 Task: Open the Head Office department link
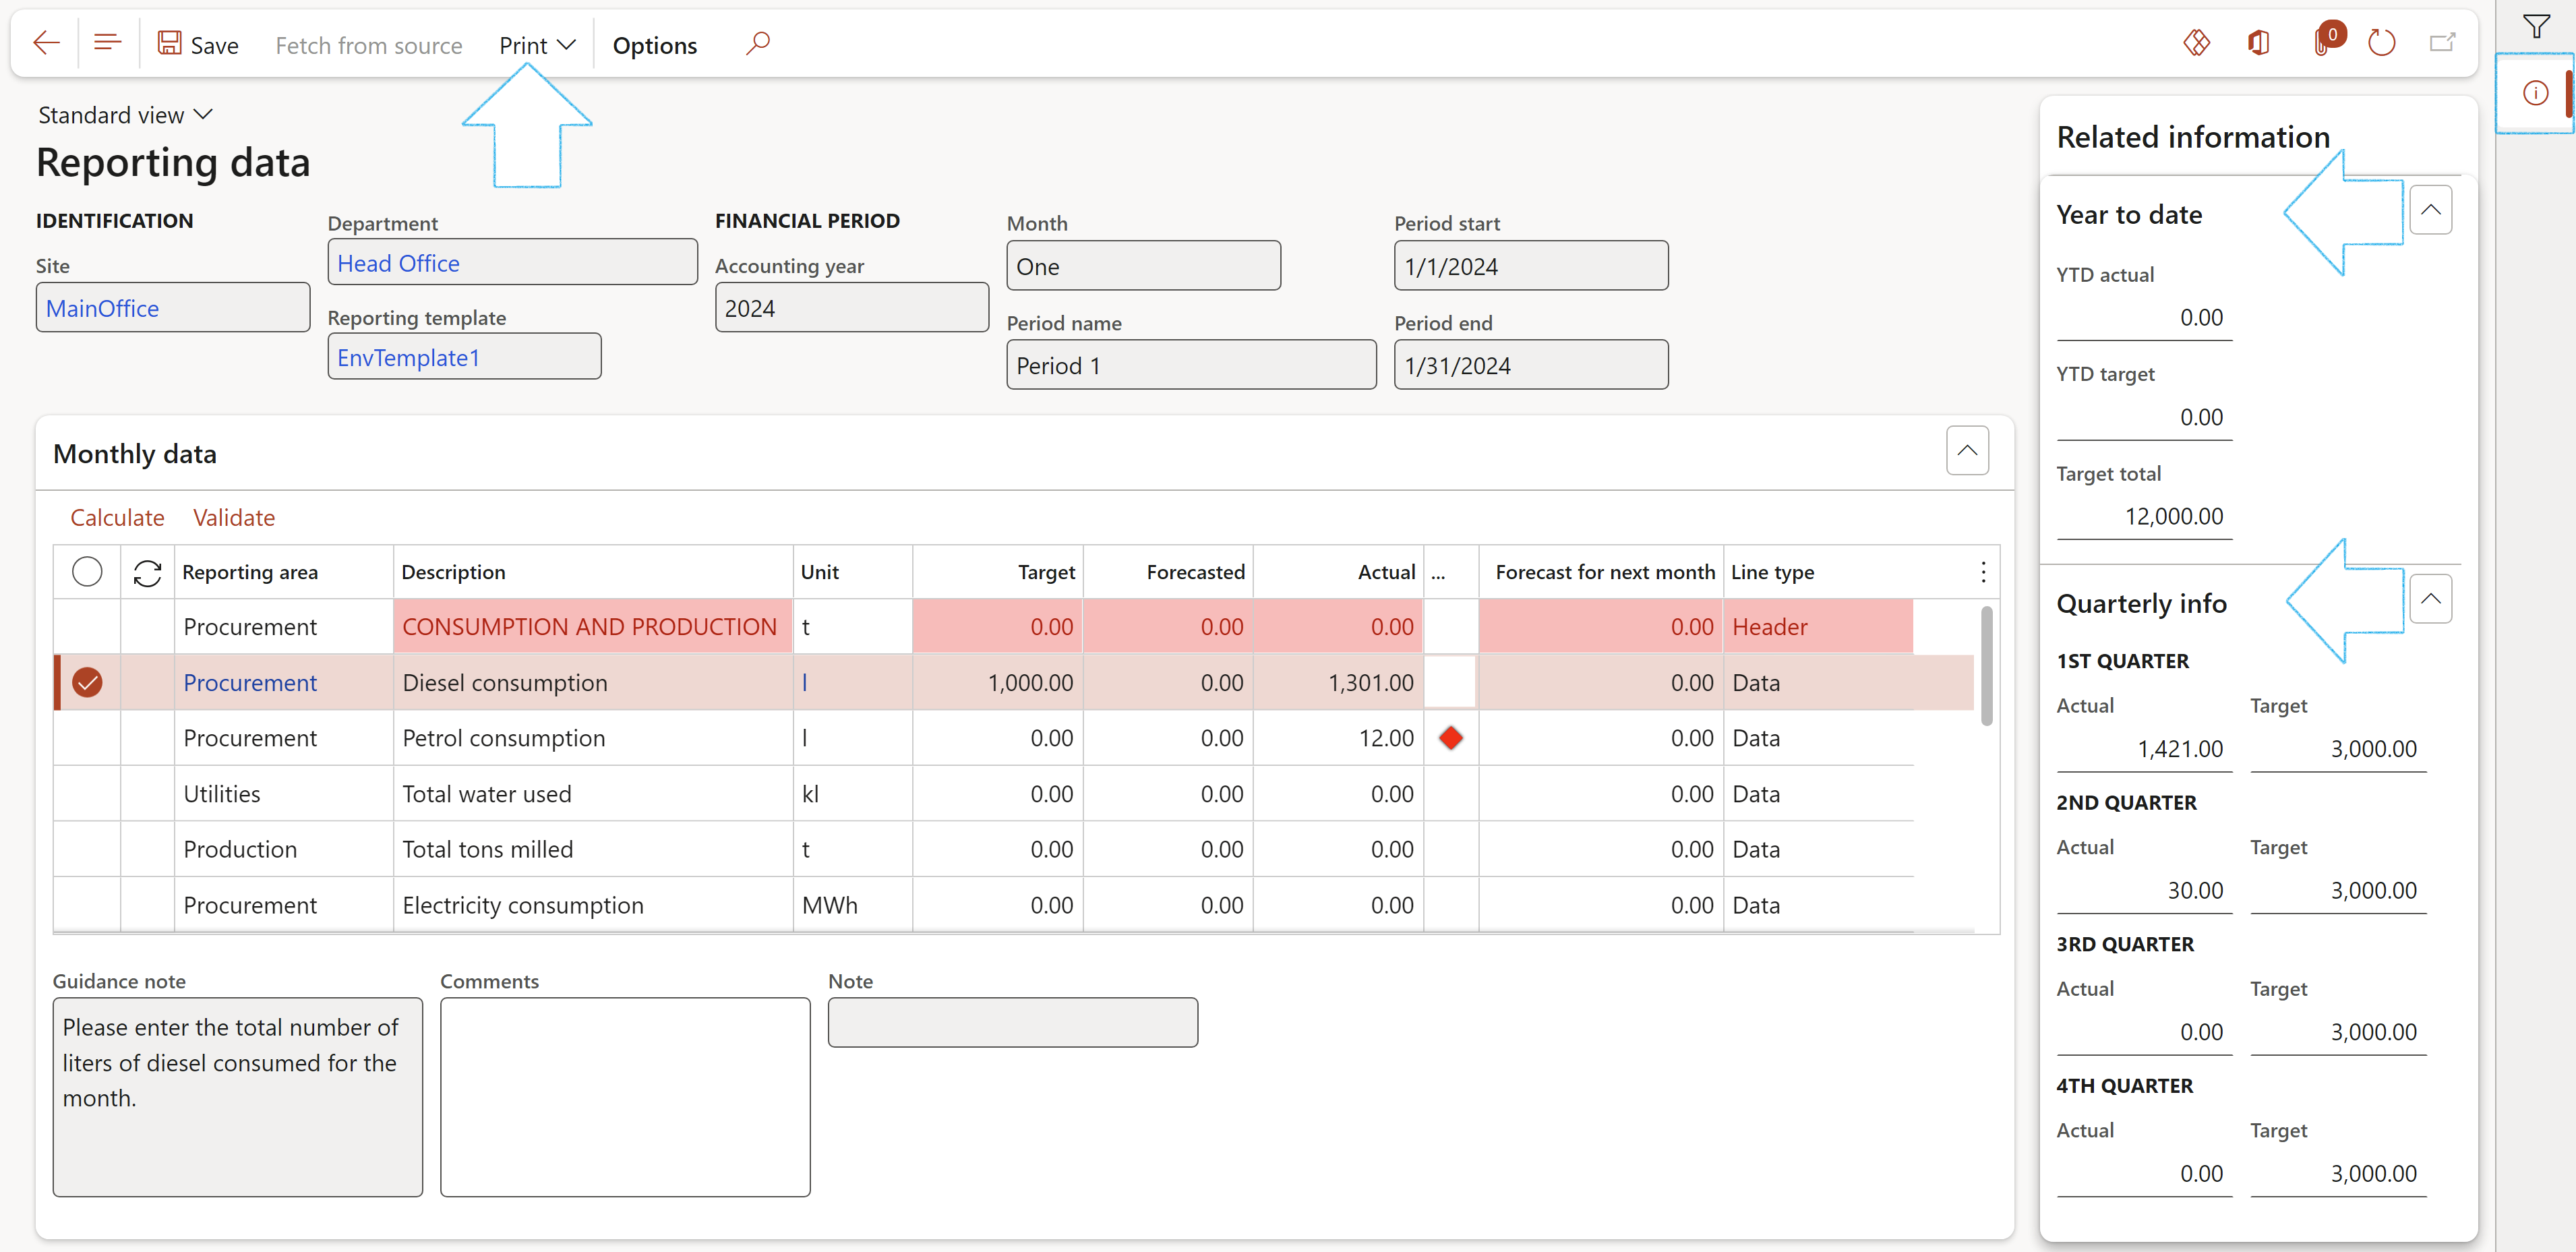398,264
